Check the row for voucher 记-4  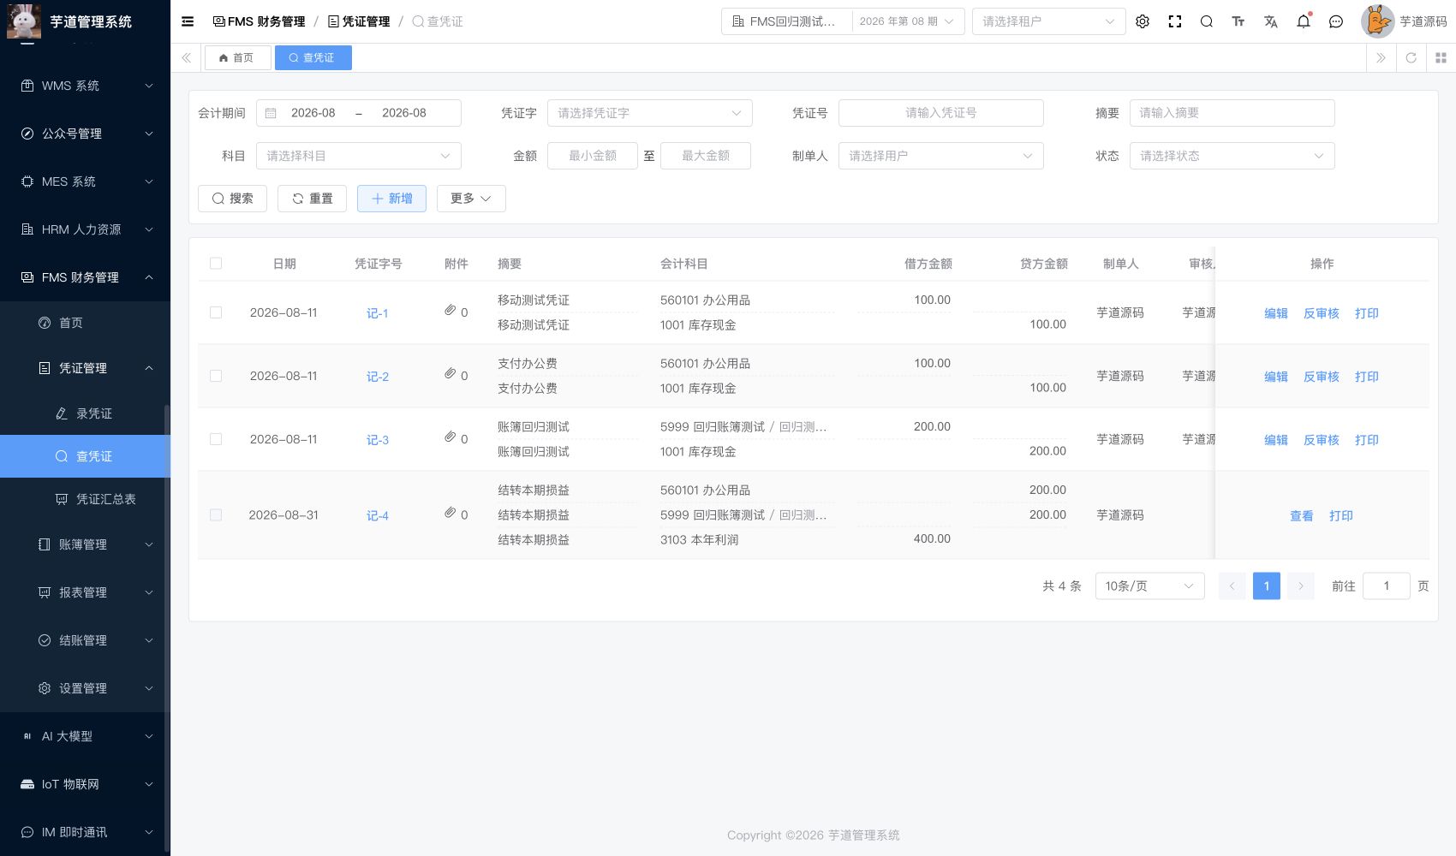(216, 515)
